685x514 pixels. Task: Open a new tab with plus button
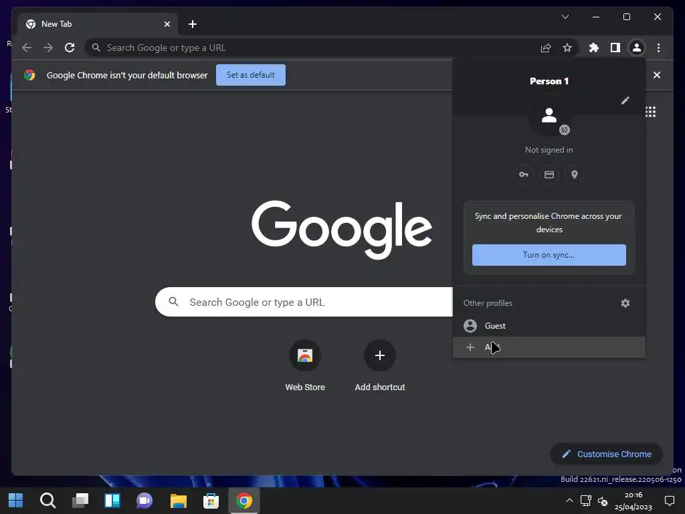(192, 24)
